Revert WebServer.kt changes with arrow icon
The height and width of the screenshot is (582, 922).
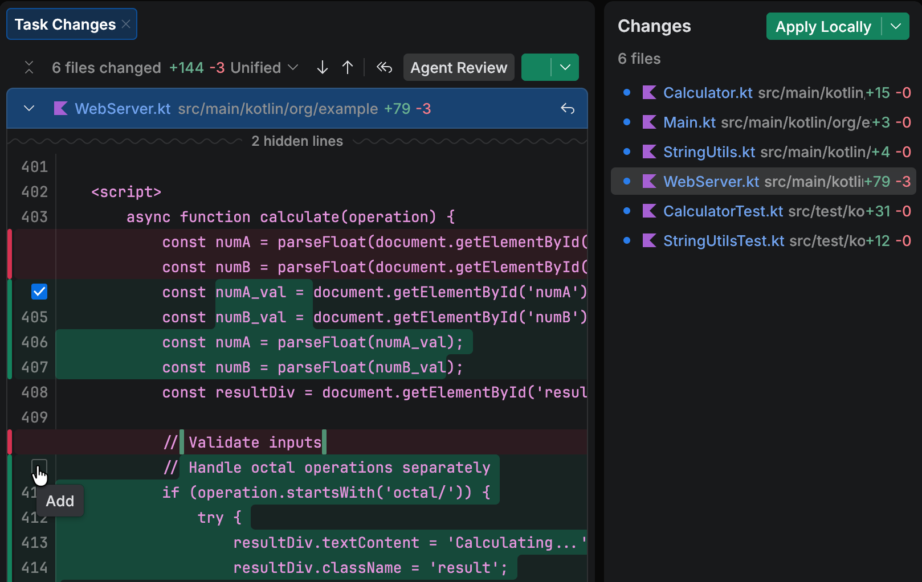tap(568, 109)
